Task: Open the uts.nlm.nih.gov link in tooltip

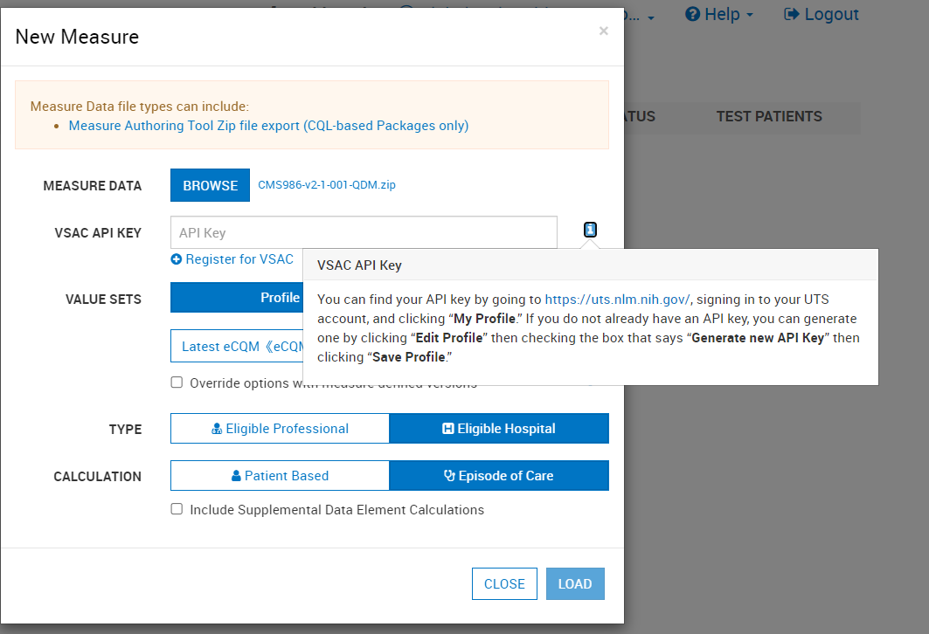Action: tap(618, 299)
